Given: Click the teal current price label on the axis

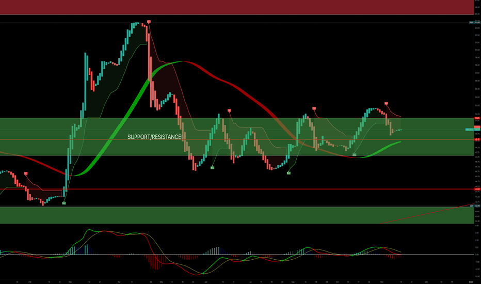Looking at the screenshot, I should point(473,130).
